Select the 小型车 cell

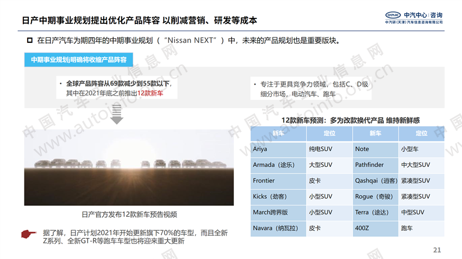421,149
